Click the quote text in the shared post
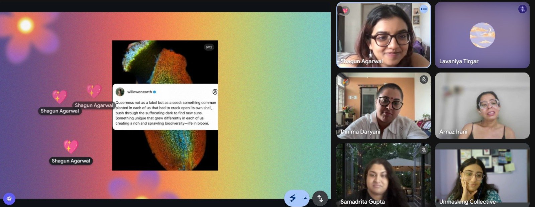Screen dimensions: 535x207 click(x=166, y=113)
